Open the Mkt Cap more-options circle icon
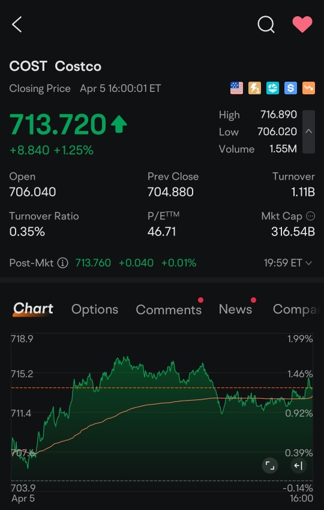 pos(311,216)
